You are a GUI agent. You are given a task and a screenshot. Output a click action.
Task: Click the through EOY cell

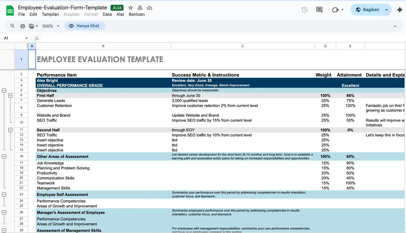(243, 130)
